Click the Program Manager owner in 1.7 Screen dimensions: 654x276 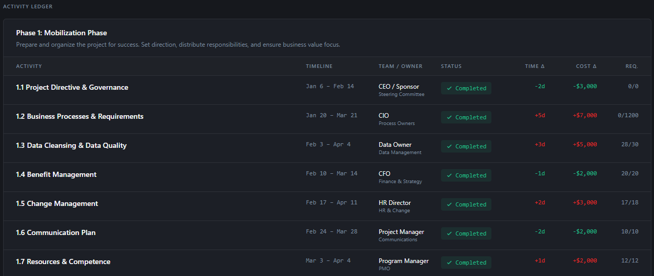(404, 261)
